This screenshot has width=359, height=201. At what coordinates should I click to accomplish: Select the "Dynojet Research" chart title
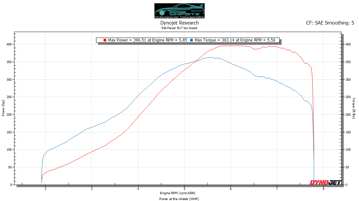tap(180, 23)
